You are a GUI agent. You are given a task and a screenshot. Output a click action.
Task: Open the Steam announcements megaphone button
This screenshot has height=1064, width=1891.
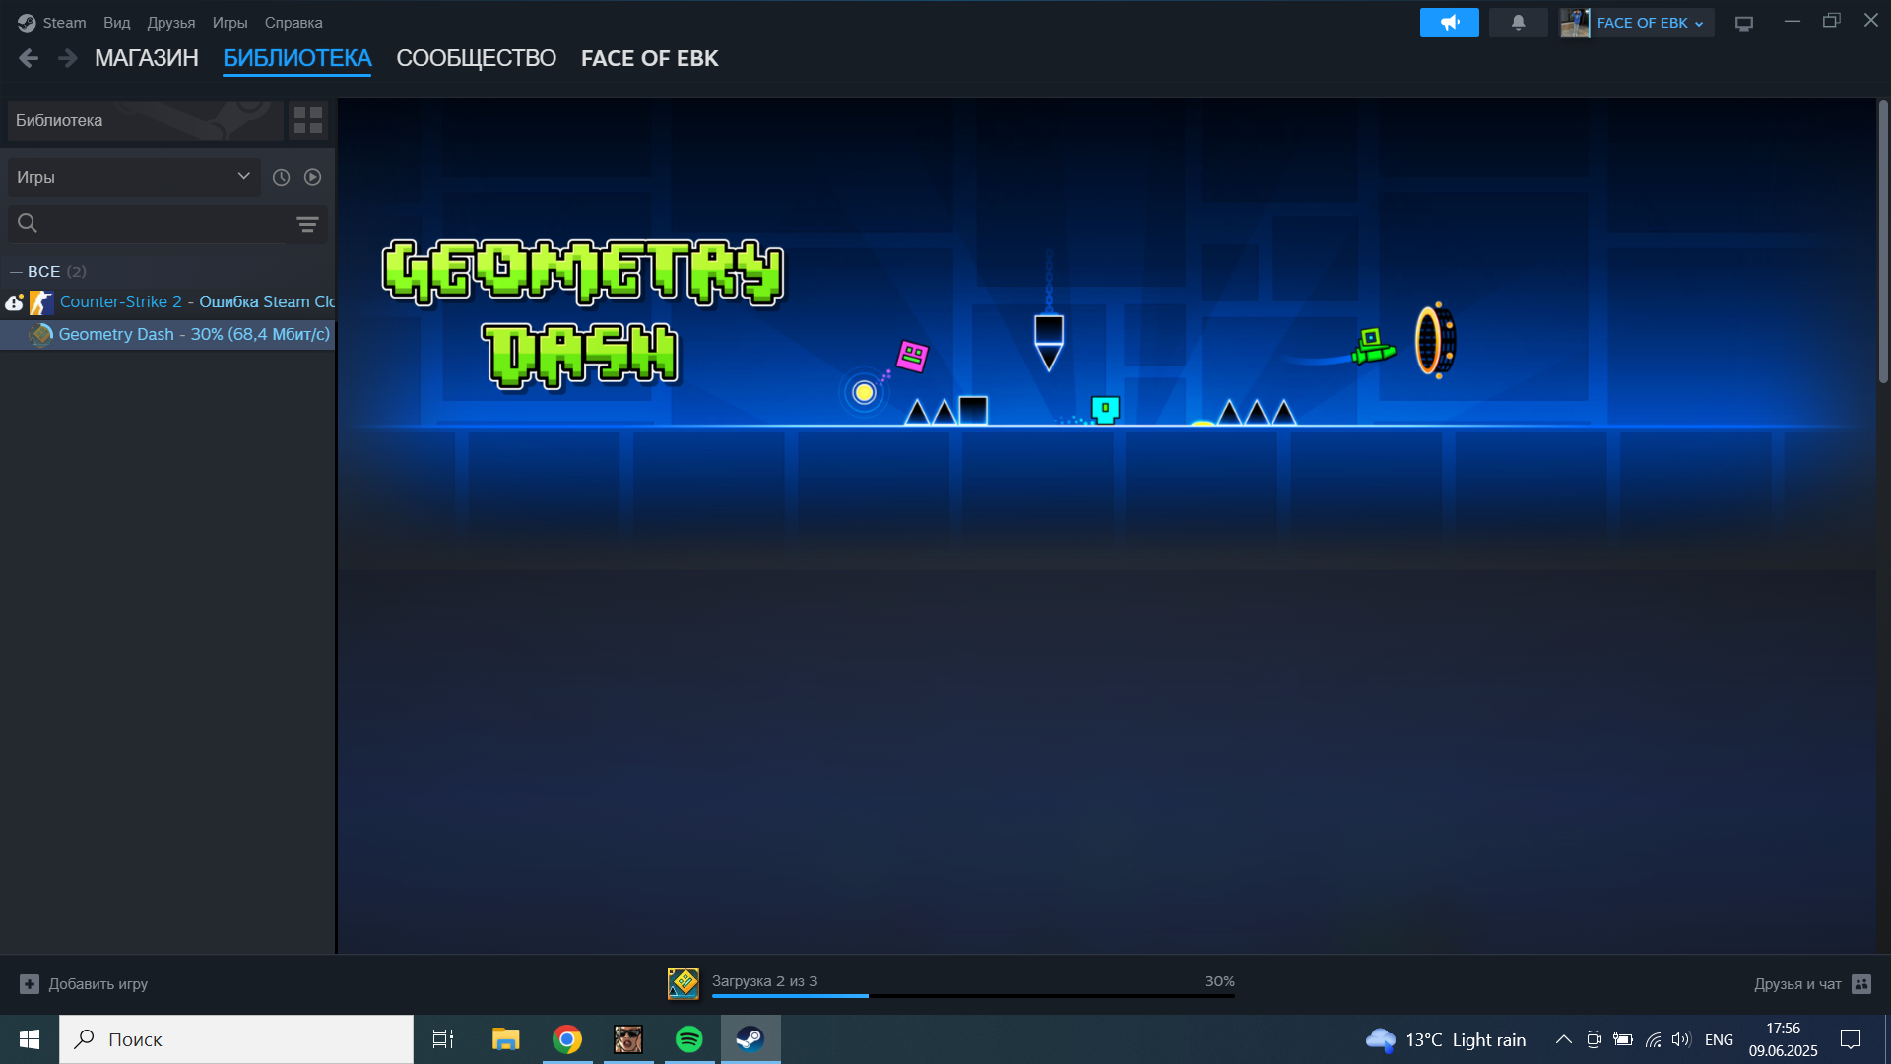(x=1449, y=22)
